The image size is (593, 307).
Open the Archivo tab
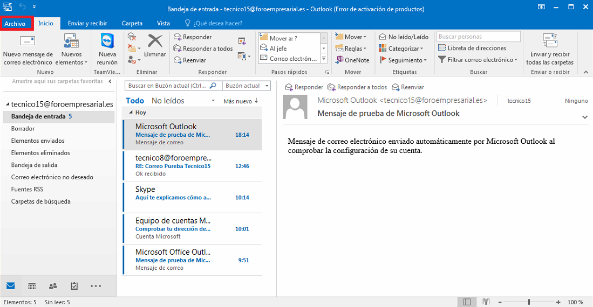pyautogui.click(x=15, y=23)
